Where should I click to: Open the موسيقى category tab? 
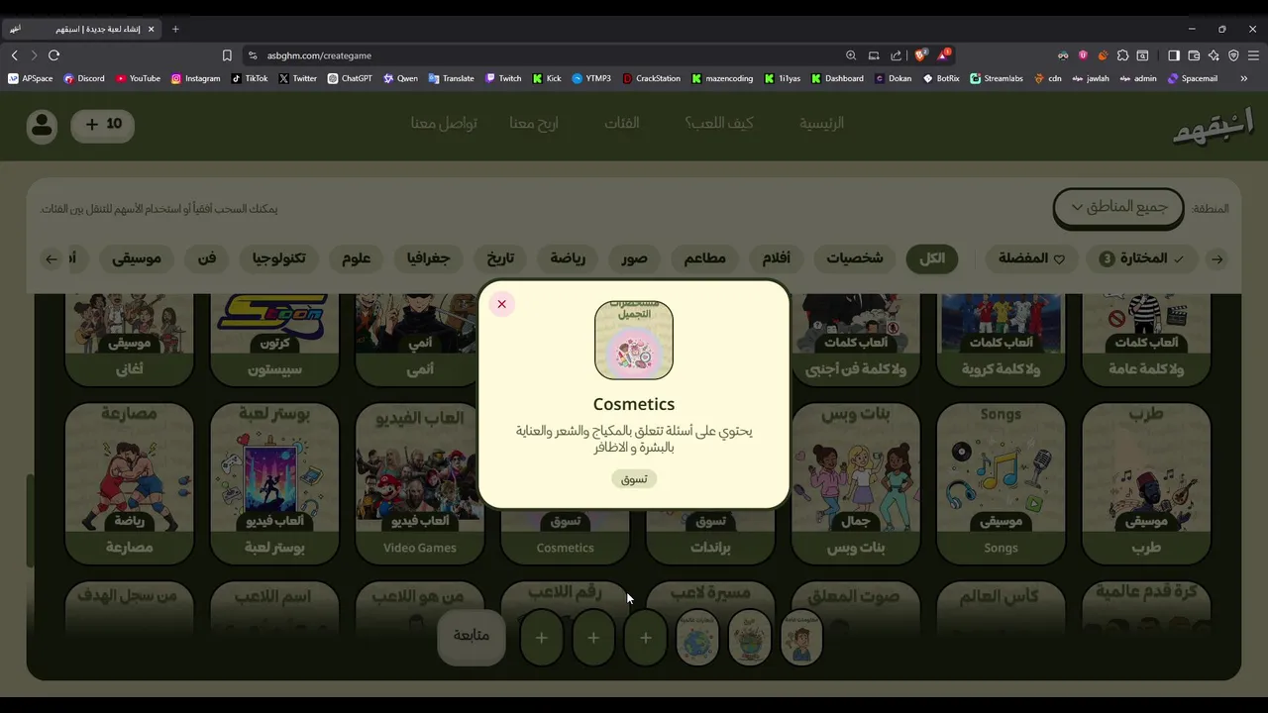click(137, 258)
